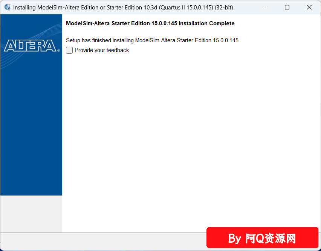
Task: Click the 'Installation Complete' heading text
Action: tap(150, 23)
